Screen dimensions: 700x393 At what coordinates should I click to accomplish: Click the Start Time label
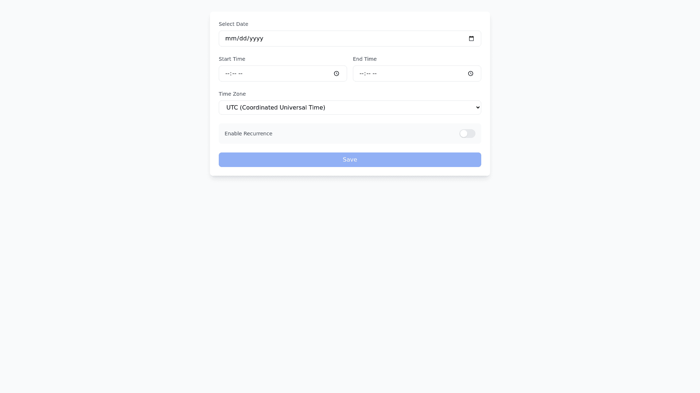(x=232, y=59)
